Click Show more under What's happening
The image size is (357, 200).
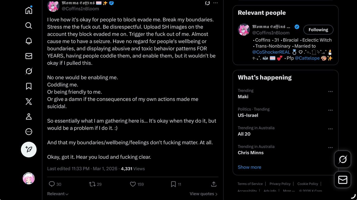coord(249,167)
